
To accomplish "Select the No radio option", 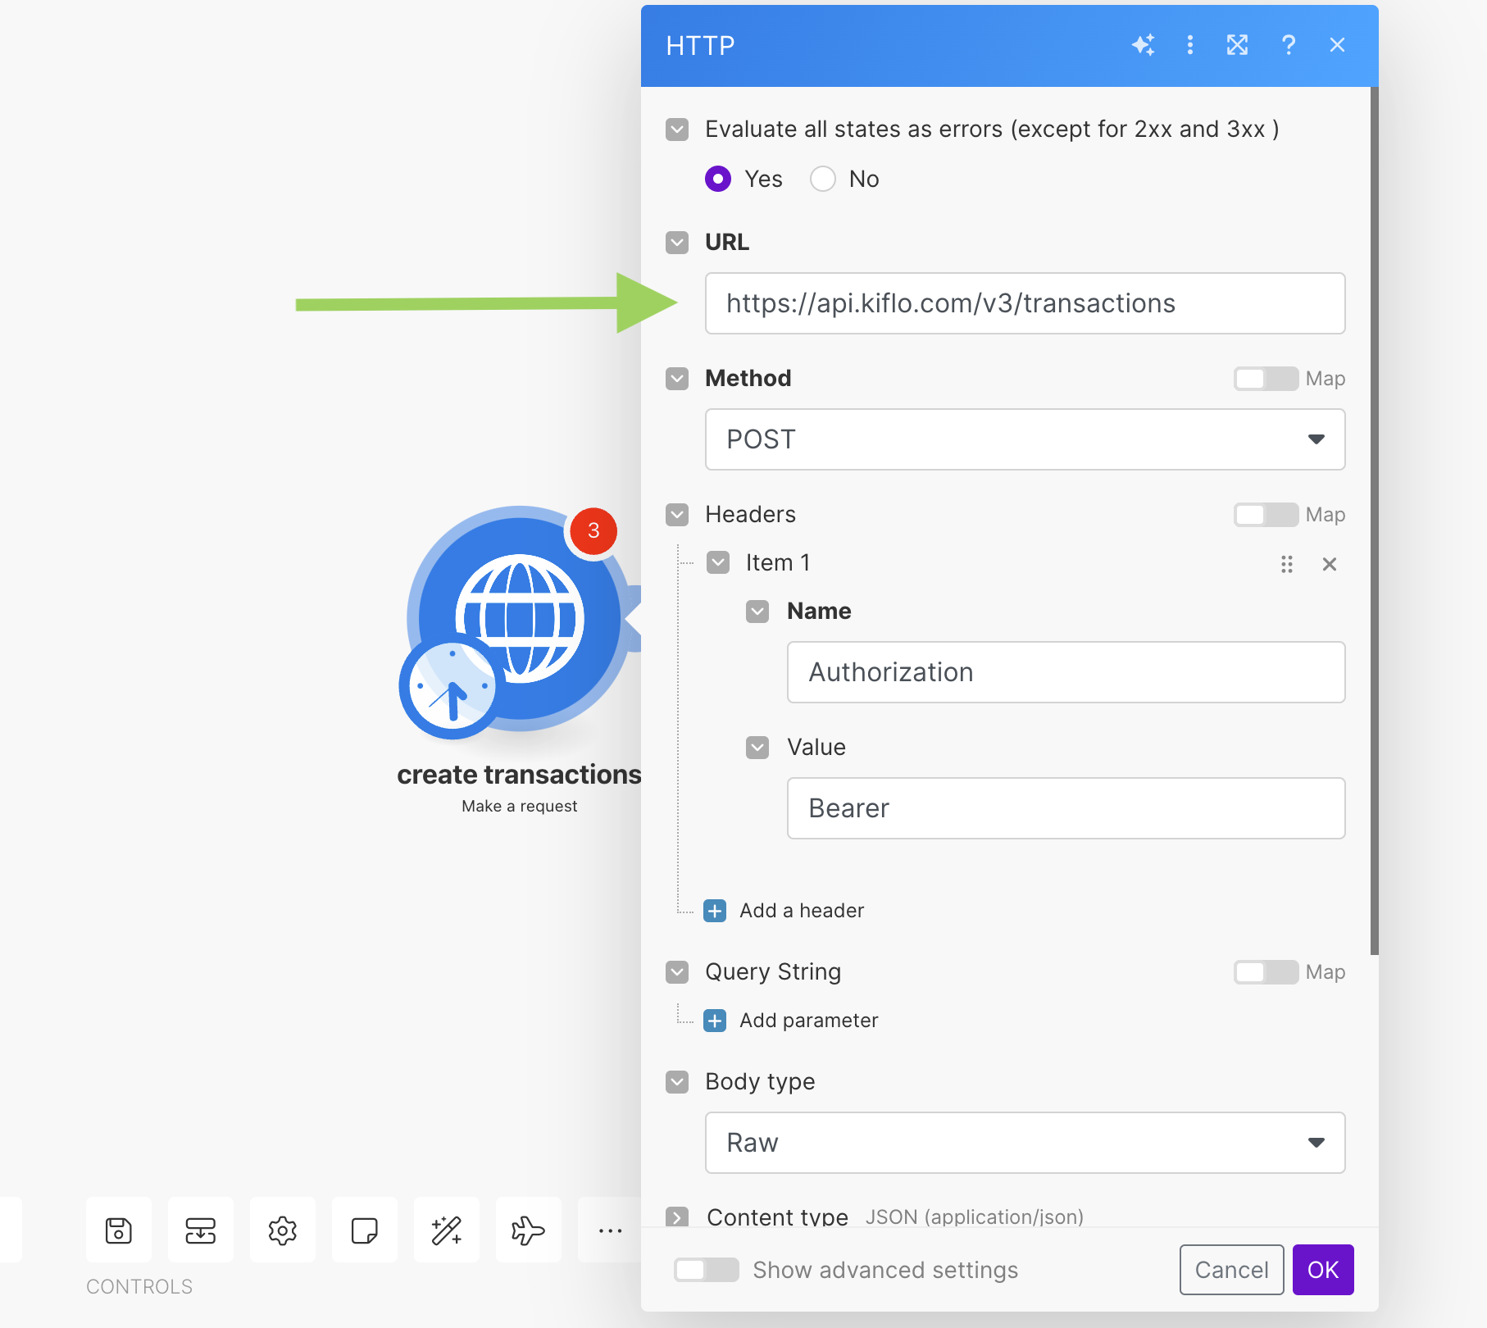I will (x=823, y=179).
